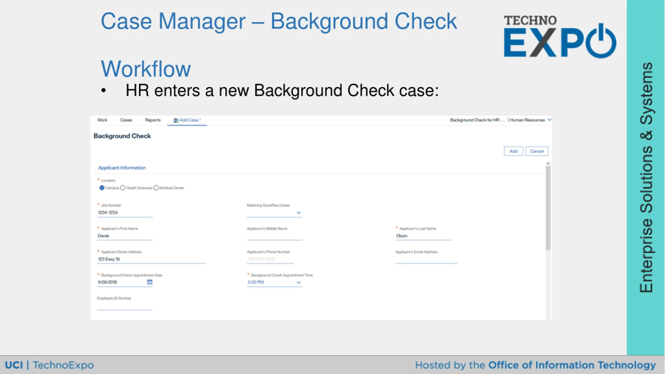Viewport: 665px width, 374px height.
Task: Click the Background Check for HR solution label
Action: click(x=477, y=120)
